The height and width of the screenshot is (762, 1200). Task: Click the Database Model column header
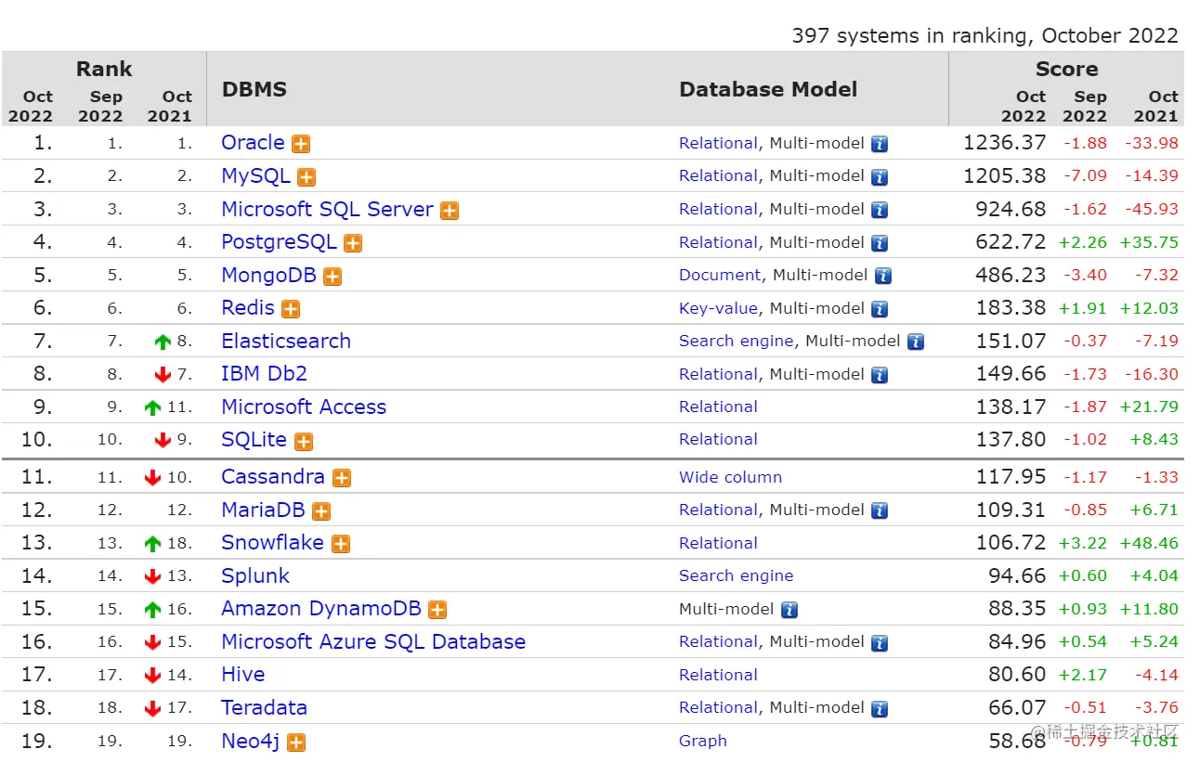click(768, 90)
